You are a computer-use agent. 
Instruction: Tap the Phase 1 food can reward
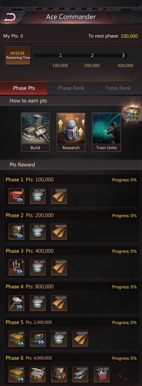[38, 196]
